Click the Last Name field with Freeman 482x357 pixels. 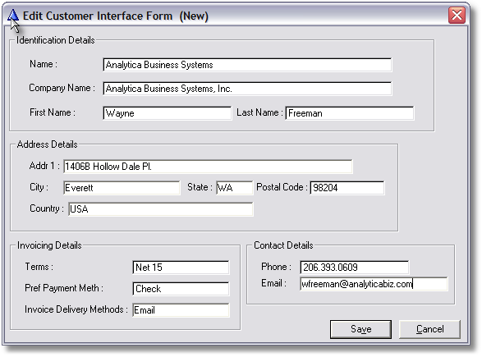pos(350,113)
